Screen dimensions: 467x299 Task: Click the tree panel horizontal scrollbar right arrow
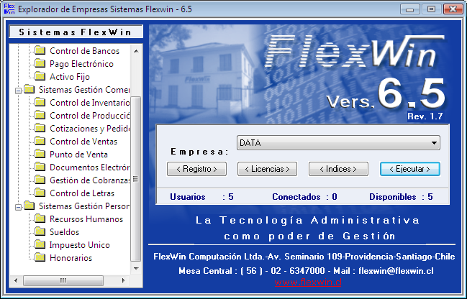click(x=125, y=280)
